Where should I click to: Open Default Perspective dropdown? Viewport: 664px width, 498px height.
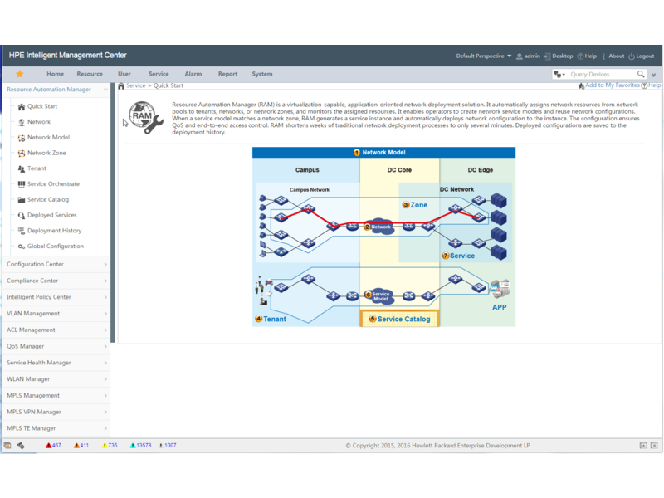pyautogui.click(x=484, y=56)
